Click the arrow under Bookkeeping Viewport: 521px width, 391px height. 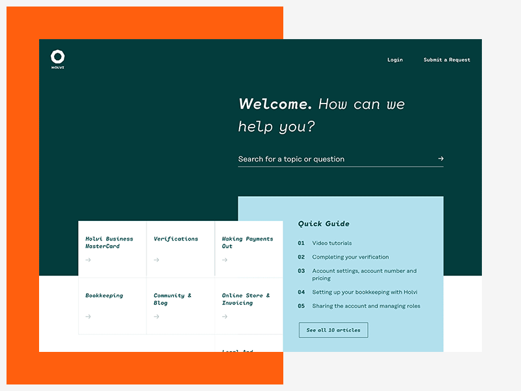pos(87,317)
